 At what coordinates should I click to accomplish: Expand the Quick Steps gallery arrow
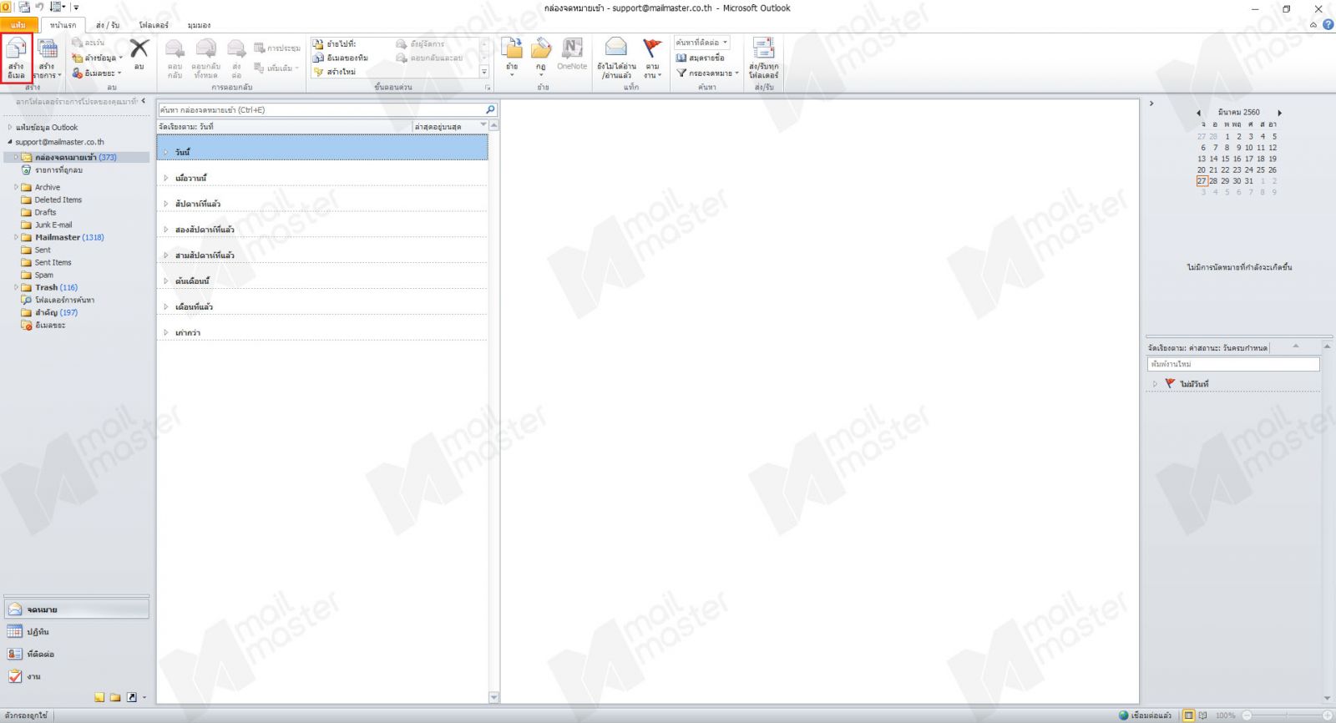(x=484, y=72)
